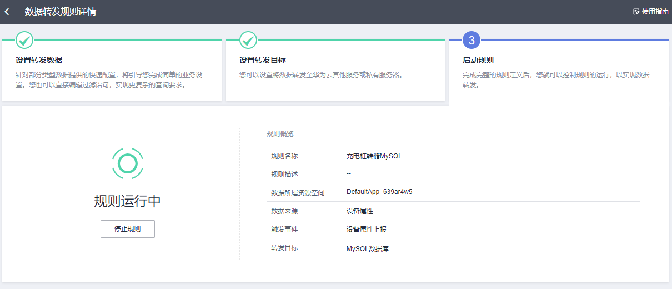The width and height of the screenshot is (672, 289).
Task: Click the 转发目标 value MySQL数据库
Action: (368, 248)
